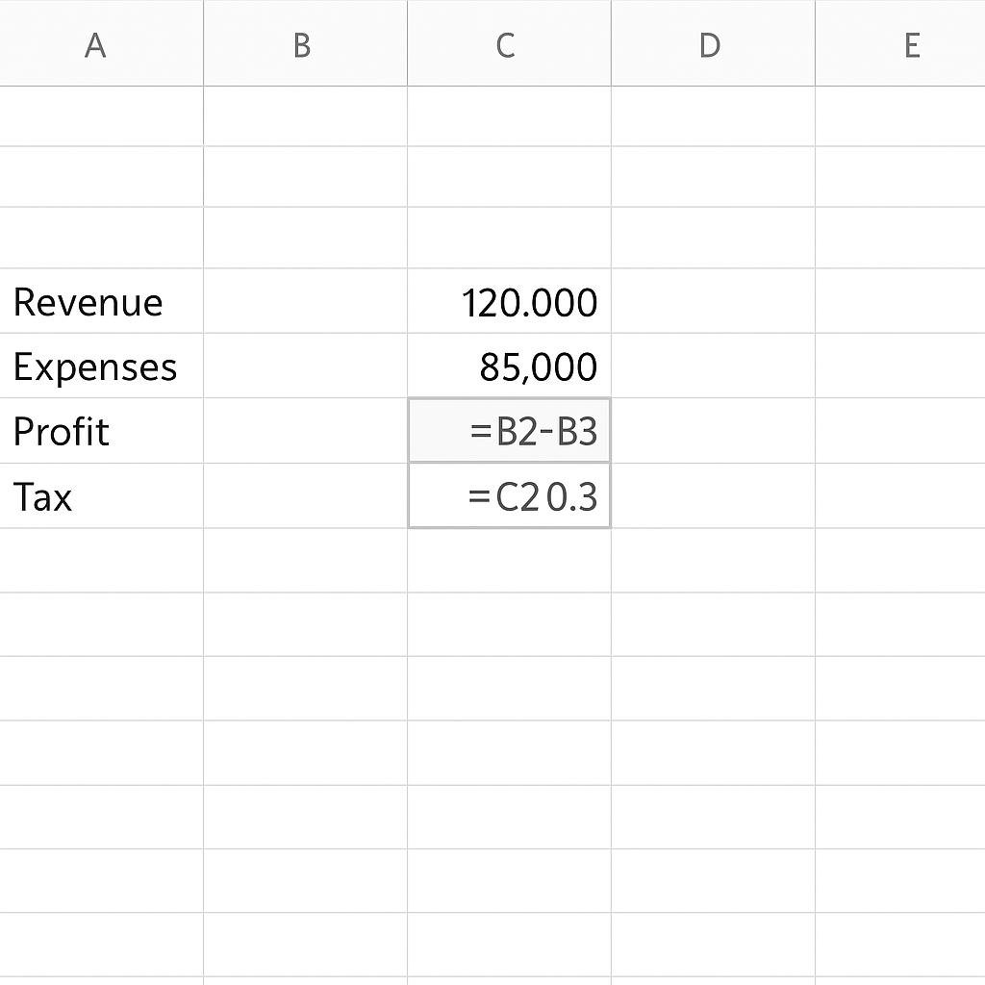Screen dimensions: 985x985
Task: Select the cell containing 85,000
Action: 509,366
